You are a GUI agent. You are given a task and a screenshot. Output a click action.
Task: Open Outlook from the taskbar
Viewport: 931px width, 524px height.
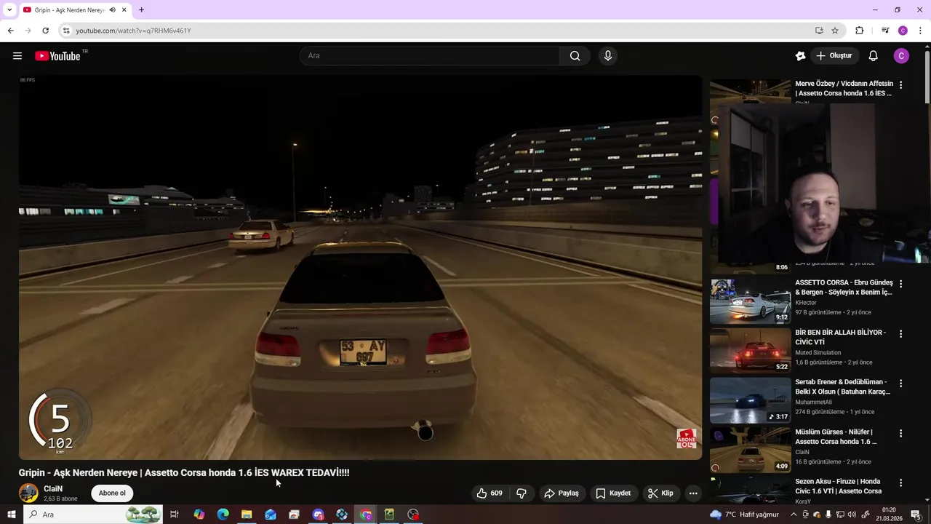(x=271, y=515)
